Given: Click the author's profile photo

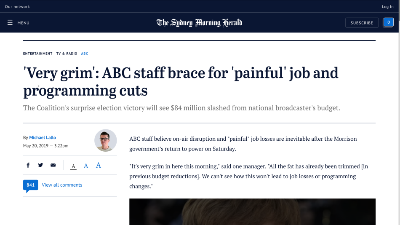Looking at the screenshot, I should click(106, 140).
